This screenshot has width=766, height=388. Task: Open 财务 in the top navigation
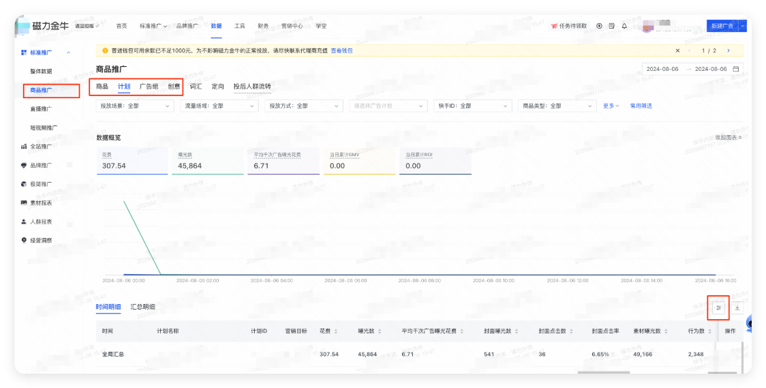click(x=263, y=26)
